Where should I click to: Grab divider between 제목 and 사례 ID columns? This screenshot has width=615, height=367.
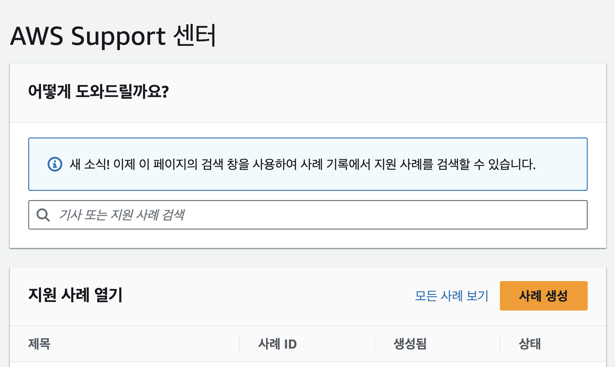[239, 344]
